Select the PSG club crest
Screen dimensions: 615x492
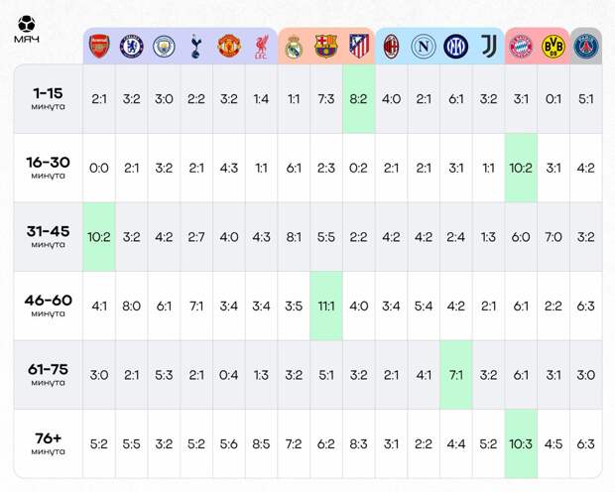586,46
